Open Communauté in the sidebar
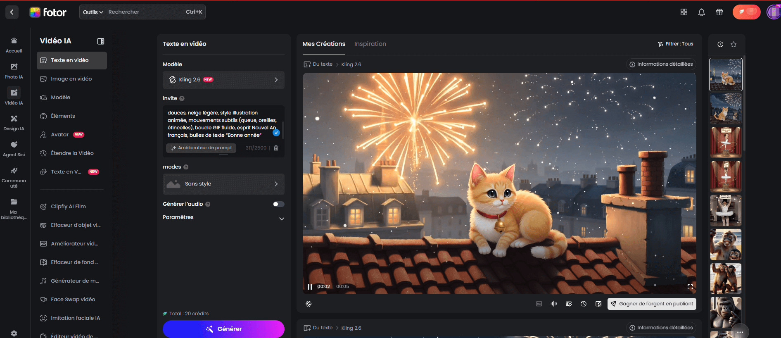 coord(14,177)
